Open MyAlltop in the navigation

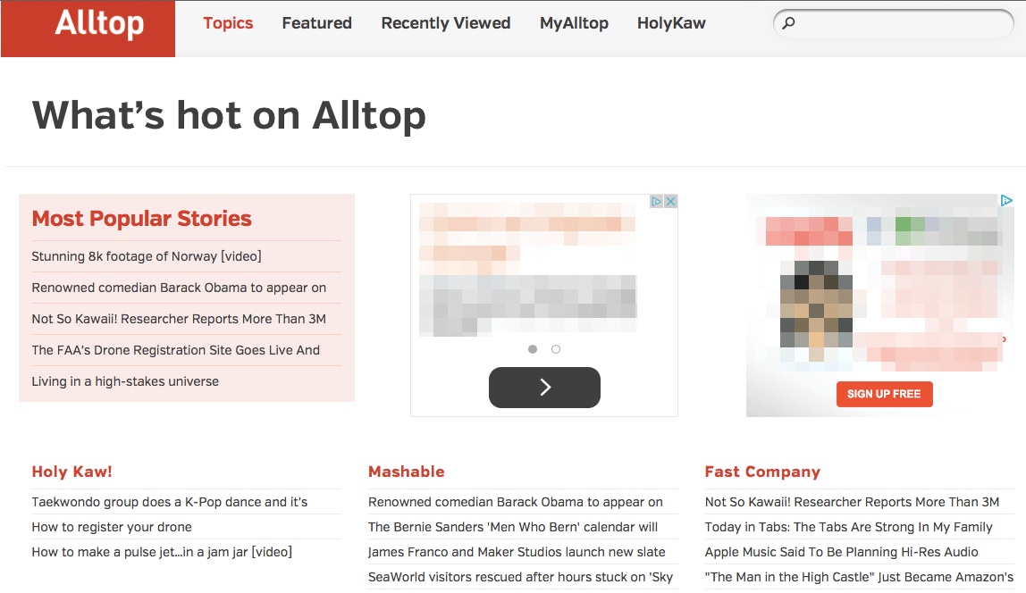574,23
